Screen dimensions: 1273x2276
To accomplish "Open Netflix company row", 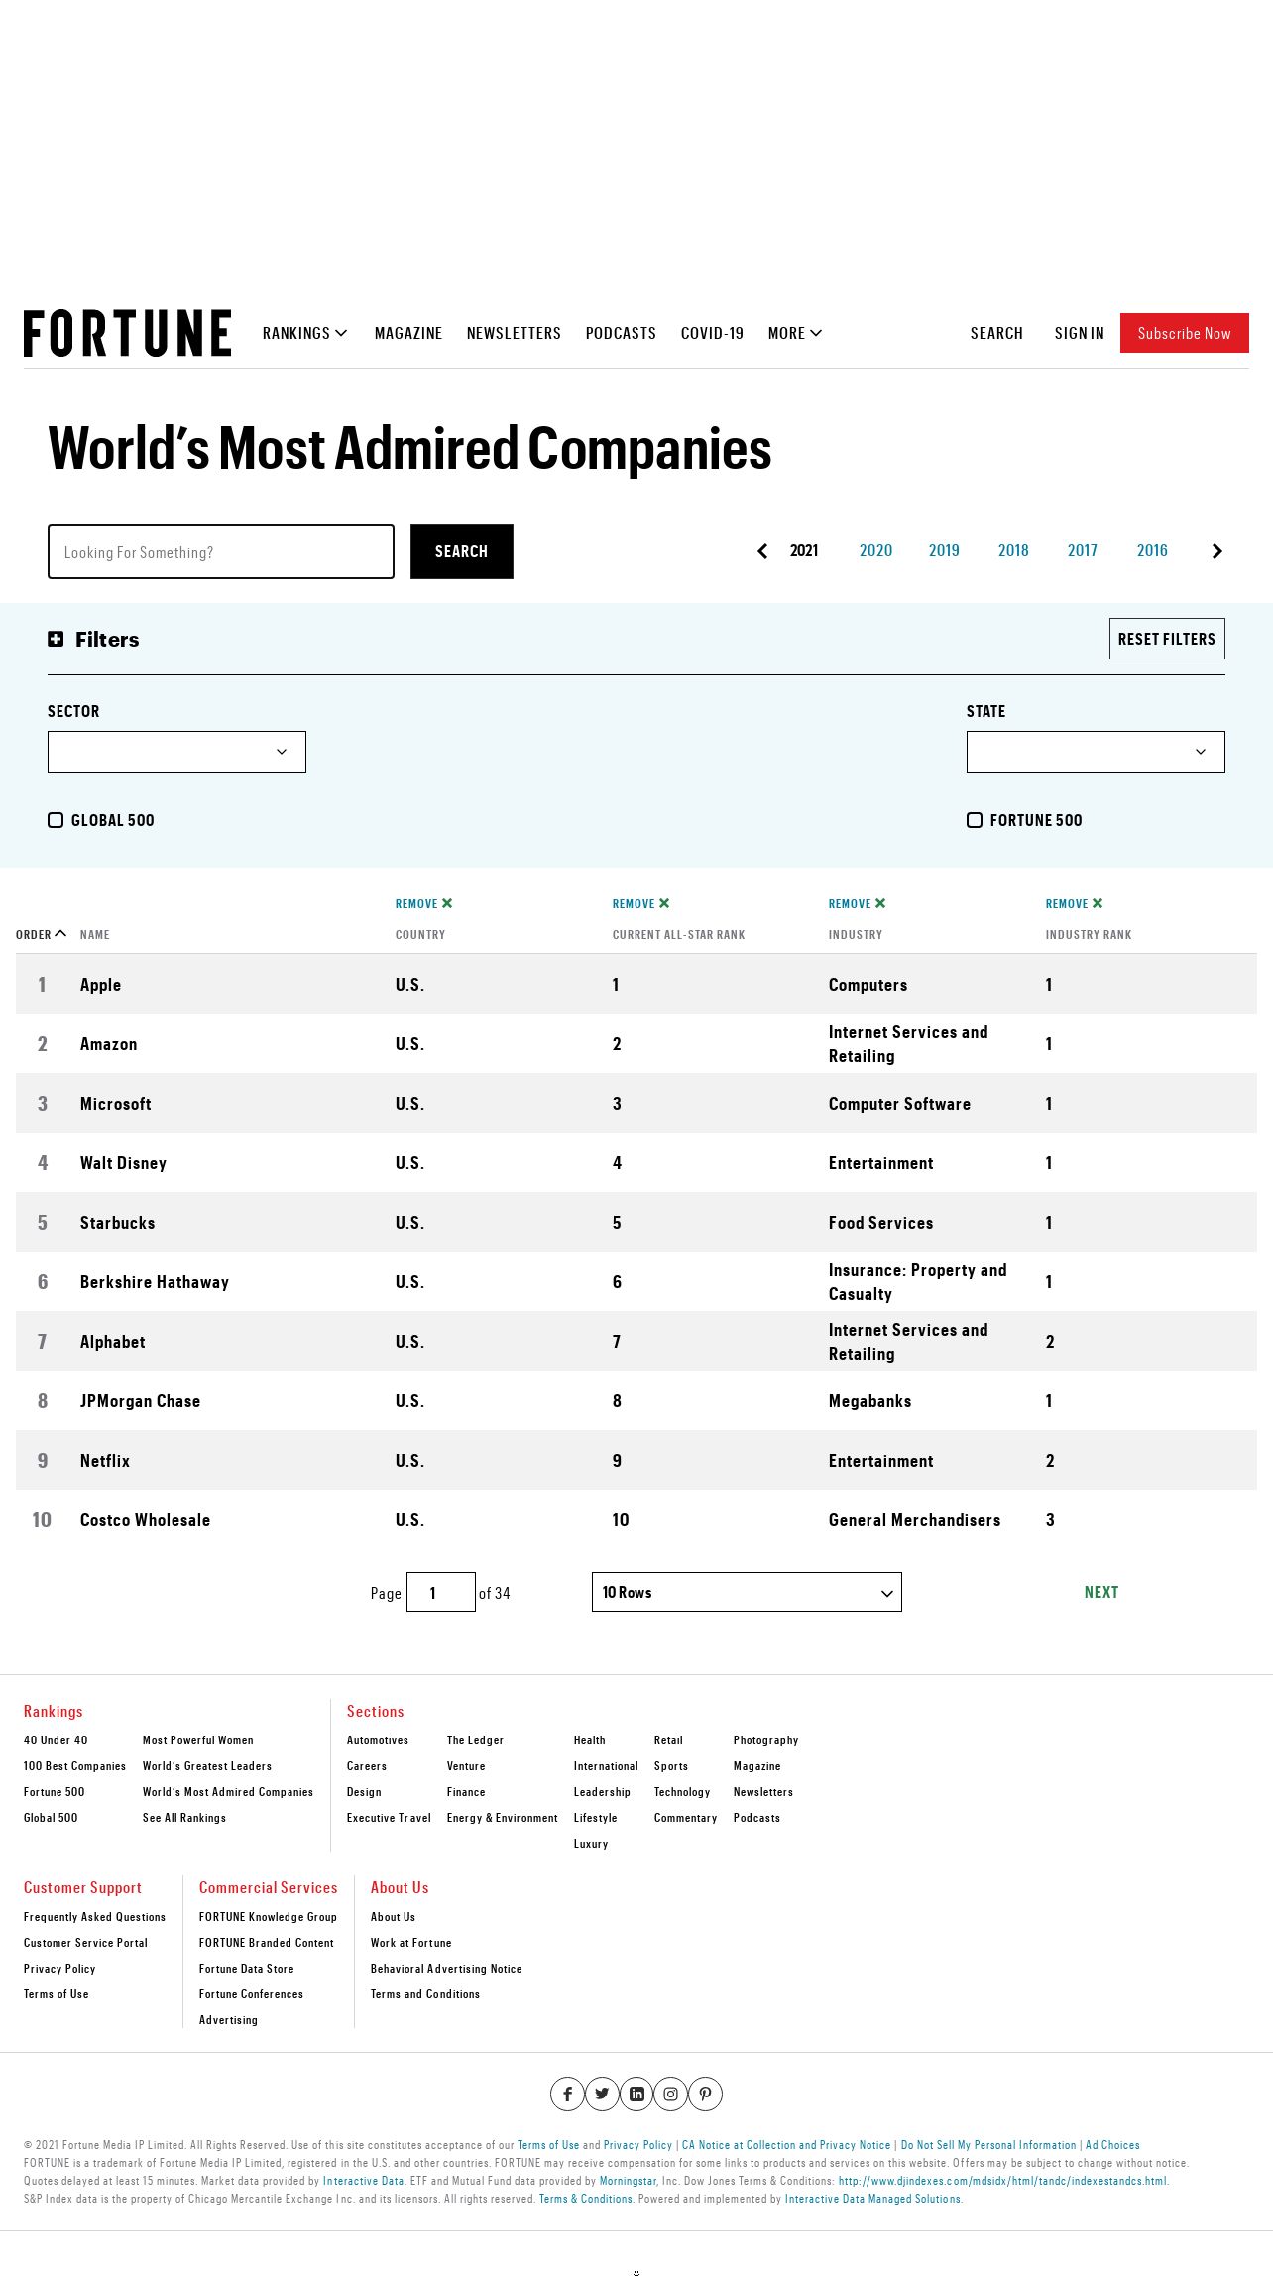I will tap(636, 1460).
